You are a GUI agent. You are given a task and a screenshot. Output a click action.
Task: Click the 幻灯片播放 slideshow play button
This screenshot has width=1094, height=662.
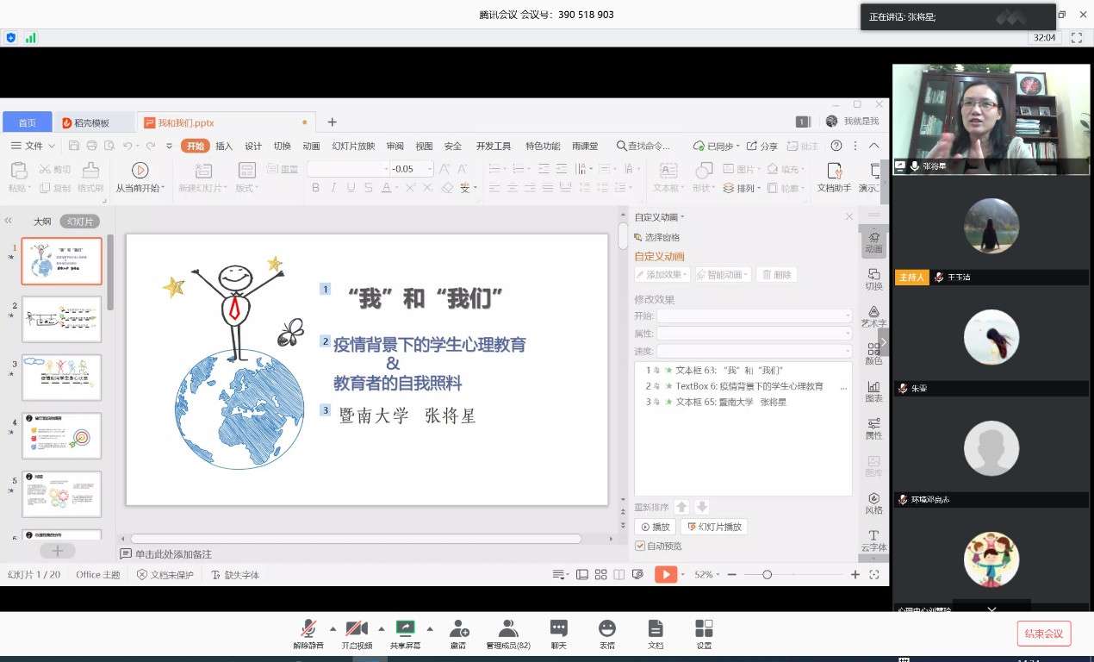pos(713,527)
